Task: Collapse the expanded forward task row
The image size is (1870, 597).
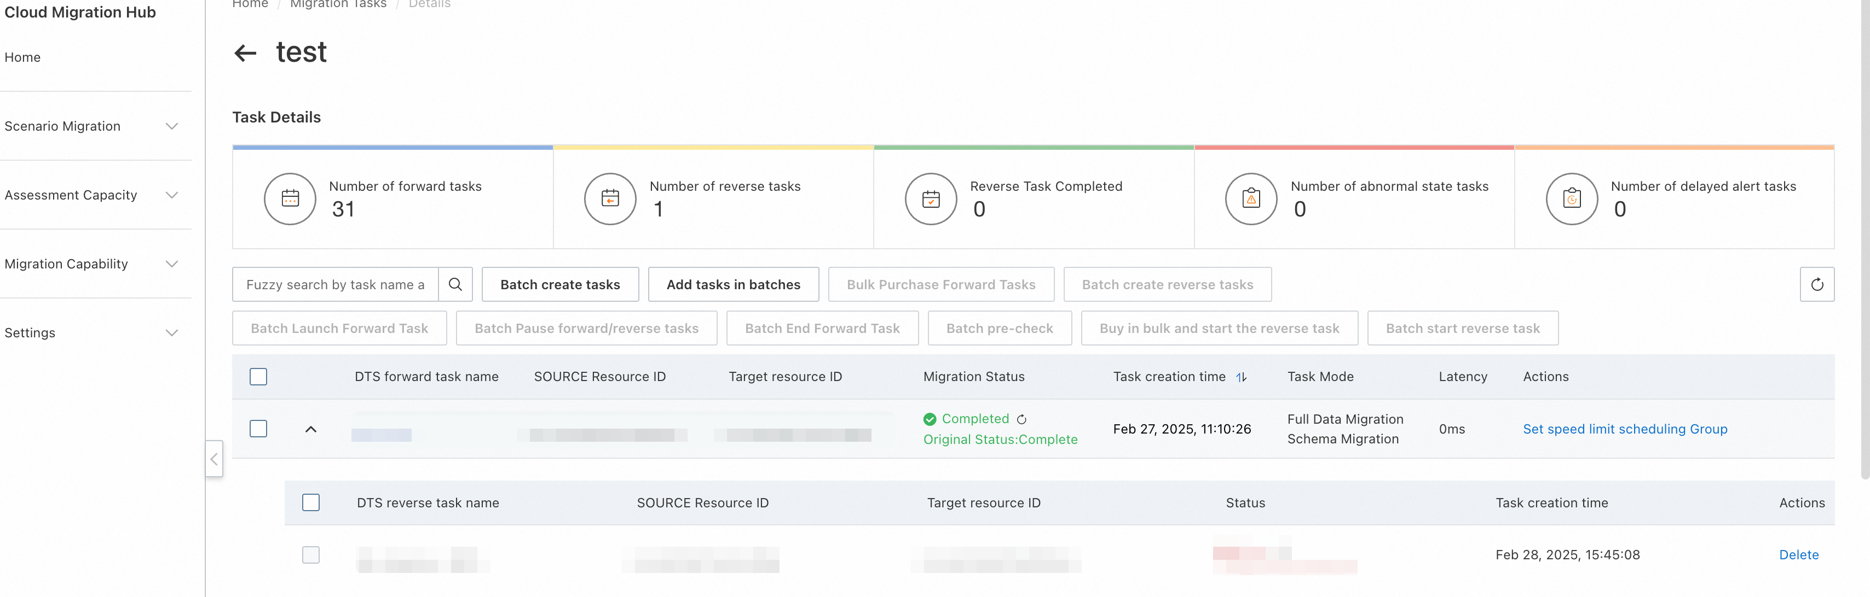Action: [x=311, y=429]
